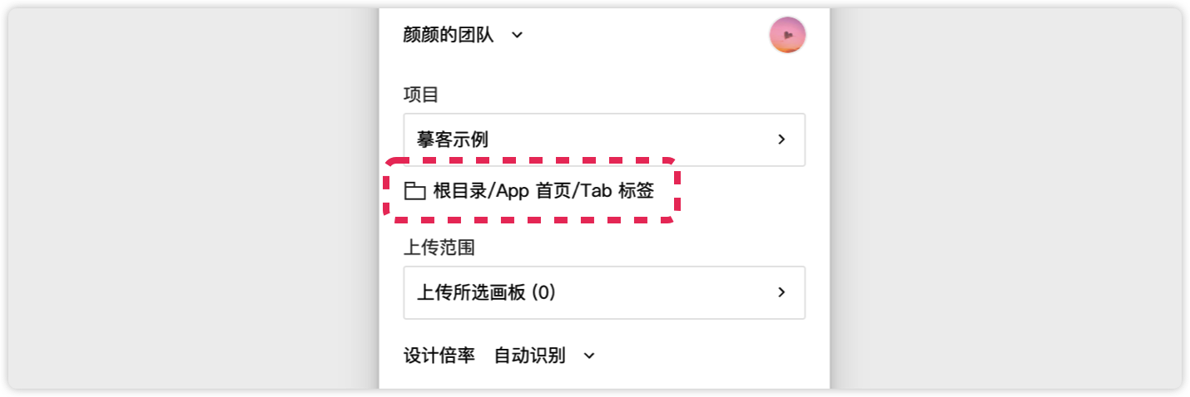
Task: Click the 根目录 path segment
Action: pos(457,192)
